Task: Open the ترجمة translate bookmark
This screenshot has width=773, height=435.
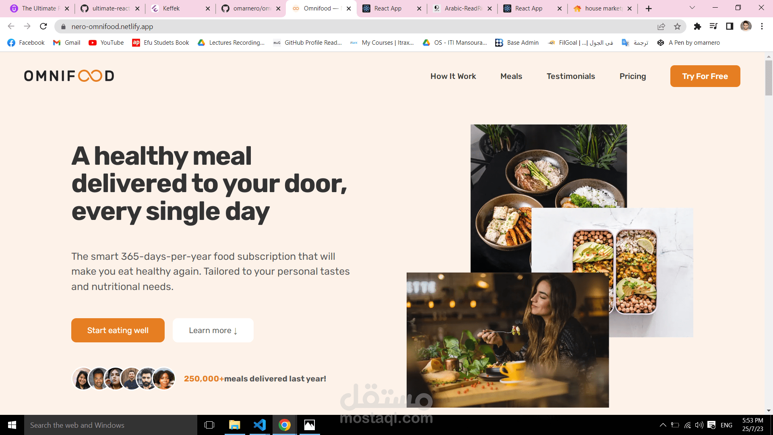Action: tap(635, 43)
